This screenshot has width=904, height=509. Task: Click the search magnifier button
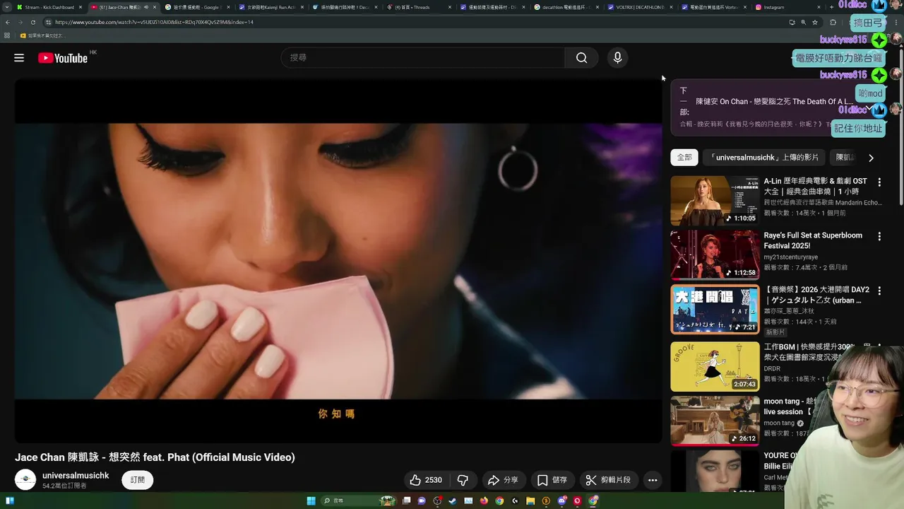[581, 58]
